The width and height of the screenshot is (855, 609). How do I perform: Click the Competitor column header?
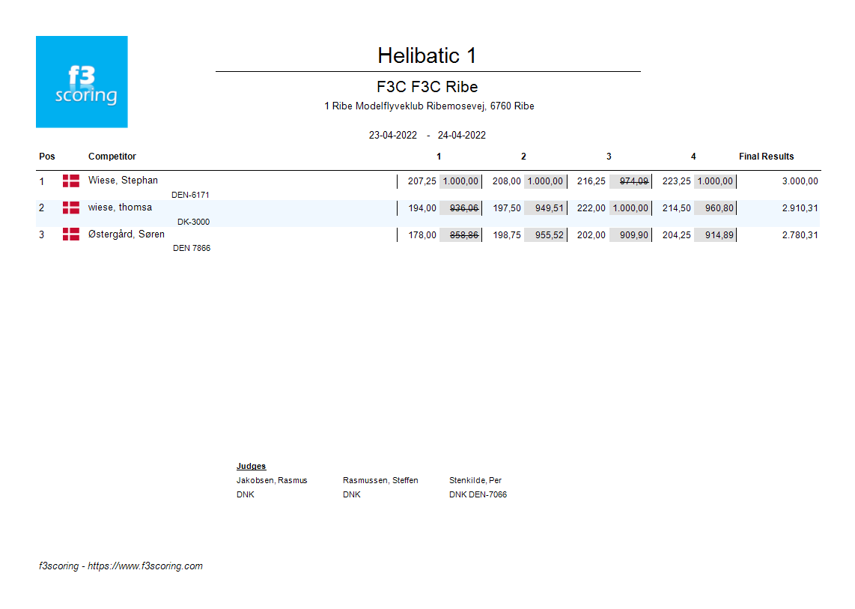point(112,156)
